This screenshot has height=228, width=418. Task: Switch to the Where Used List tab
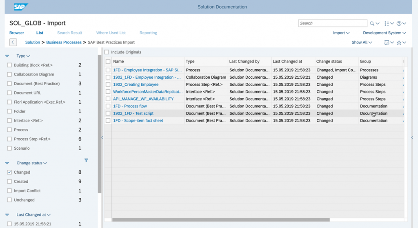pyautogui.click(x=111, y=33)
